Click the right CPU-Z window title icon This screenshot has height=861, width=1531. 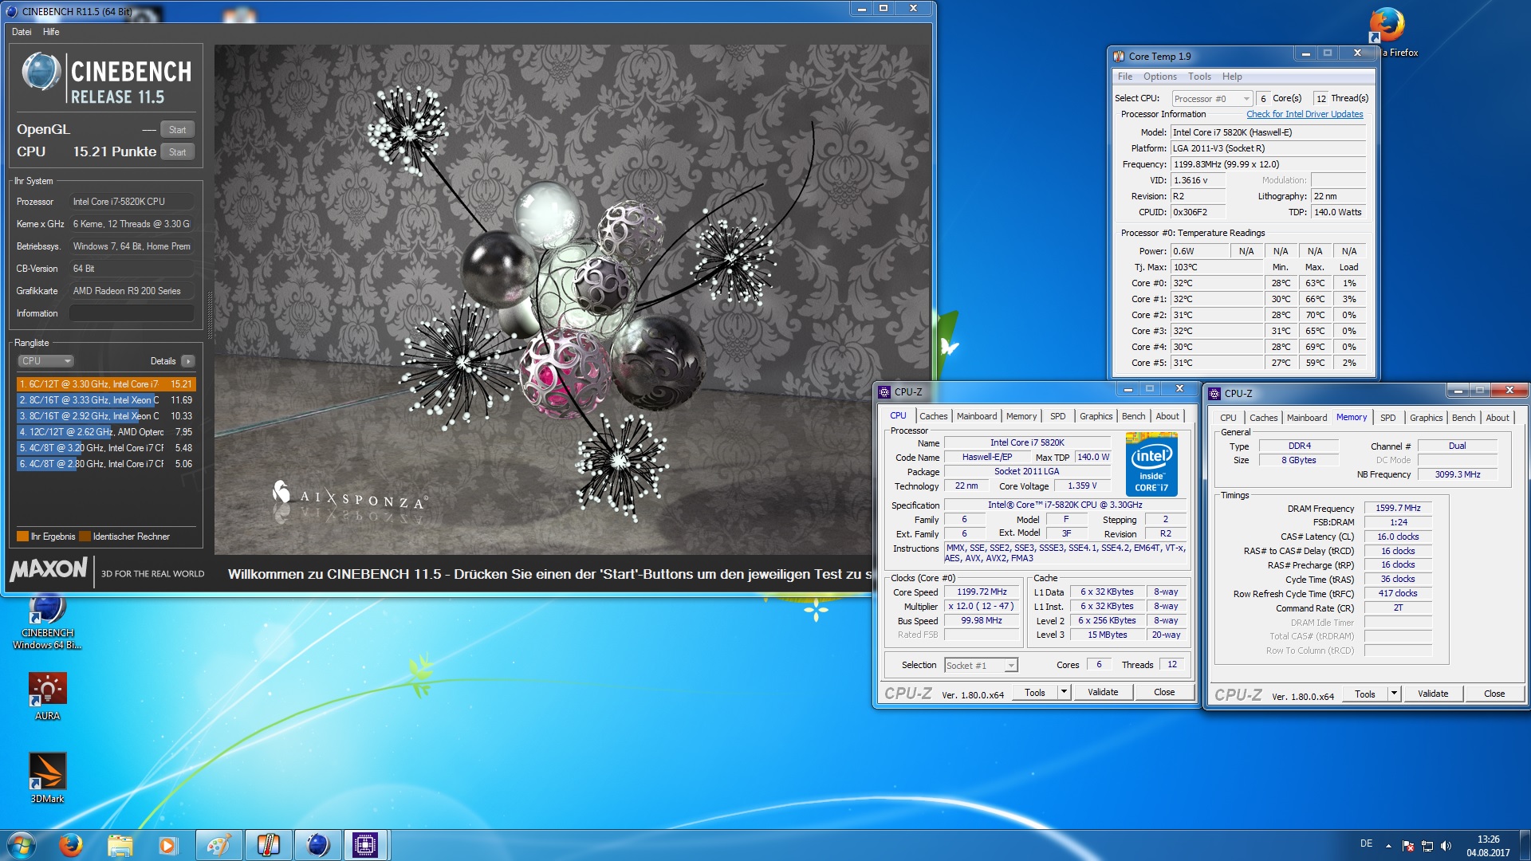1214,393
